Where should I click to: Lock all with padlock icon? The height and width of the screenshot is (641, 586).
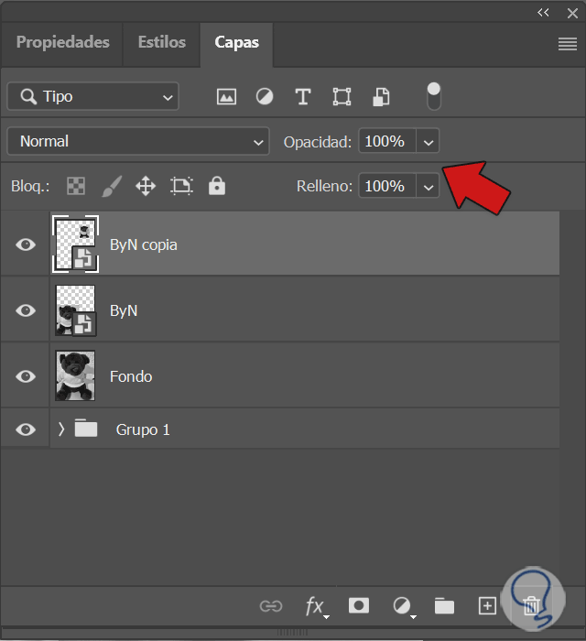[x=217, y=186]
